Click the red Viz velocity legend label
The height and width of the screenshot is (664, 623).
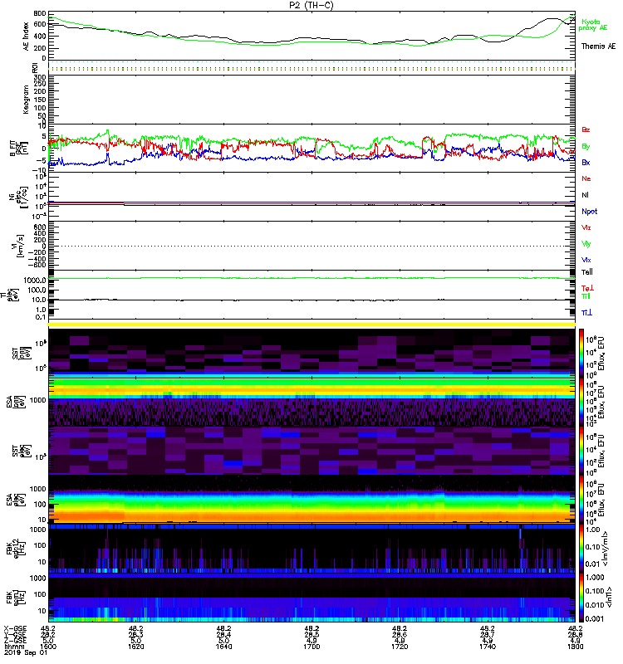point(586,227)
